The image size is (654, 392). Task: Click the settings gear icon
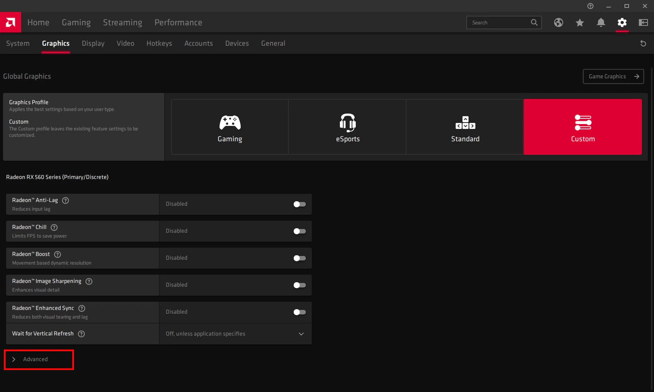[622, 23]
